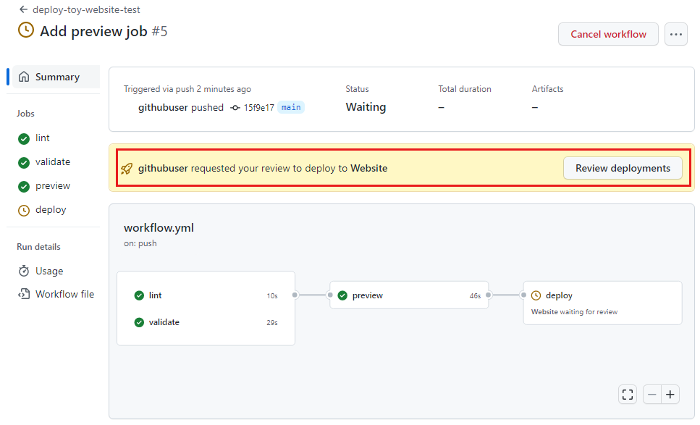
Task: Open the lint job in the sidebar
Action: tap(43, 138)
